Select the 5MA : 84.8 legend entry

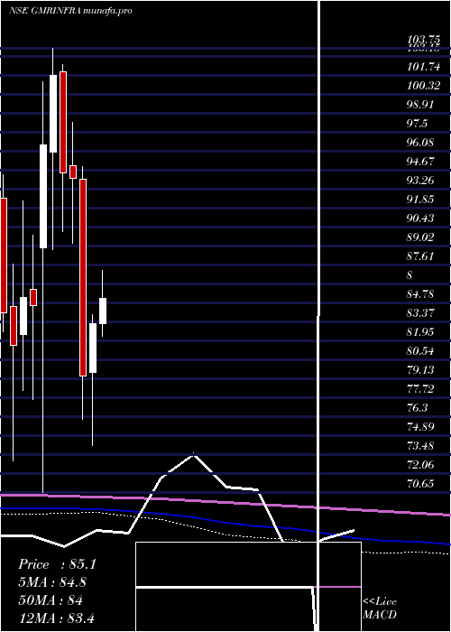52,582
